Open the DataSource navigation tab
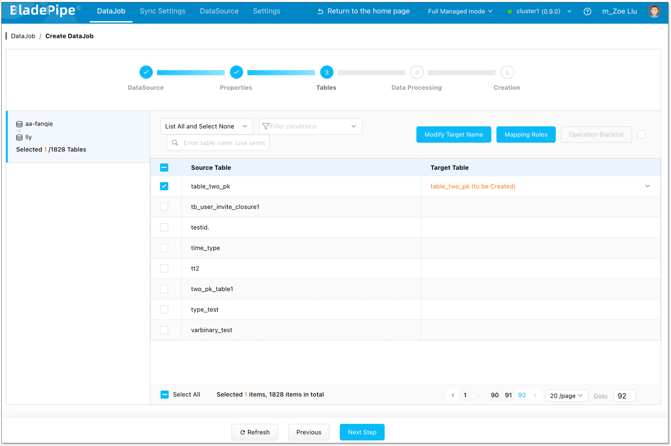Viewport: 671px width, 446px height. pyautogui.click(x=219, y=11)
